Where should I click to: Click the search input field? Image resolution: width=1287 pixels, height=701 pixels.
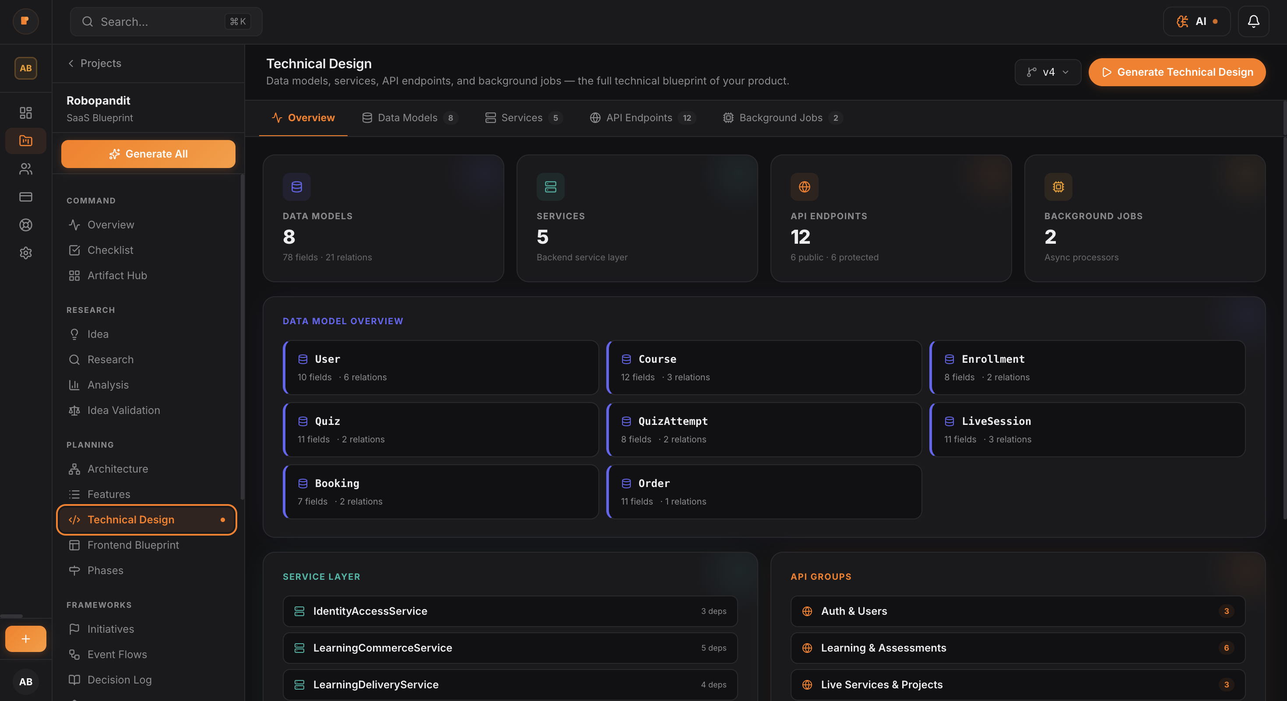click(x=165, y=21)
